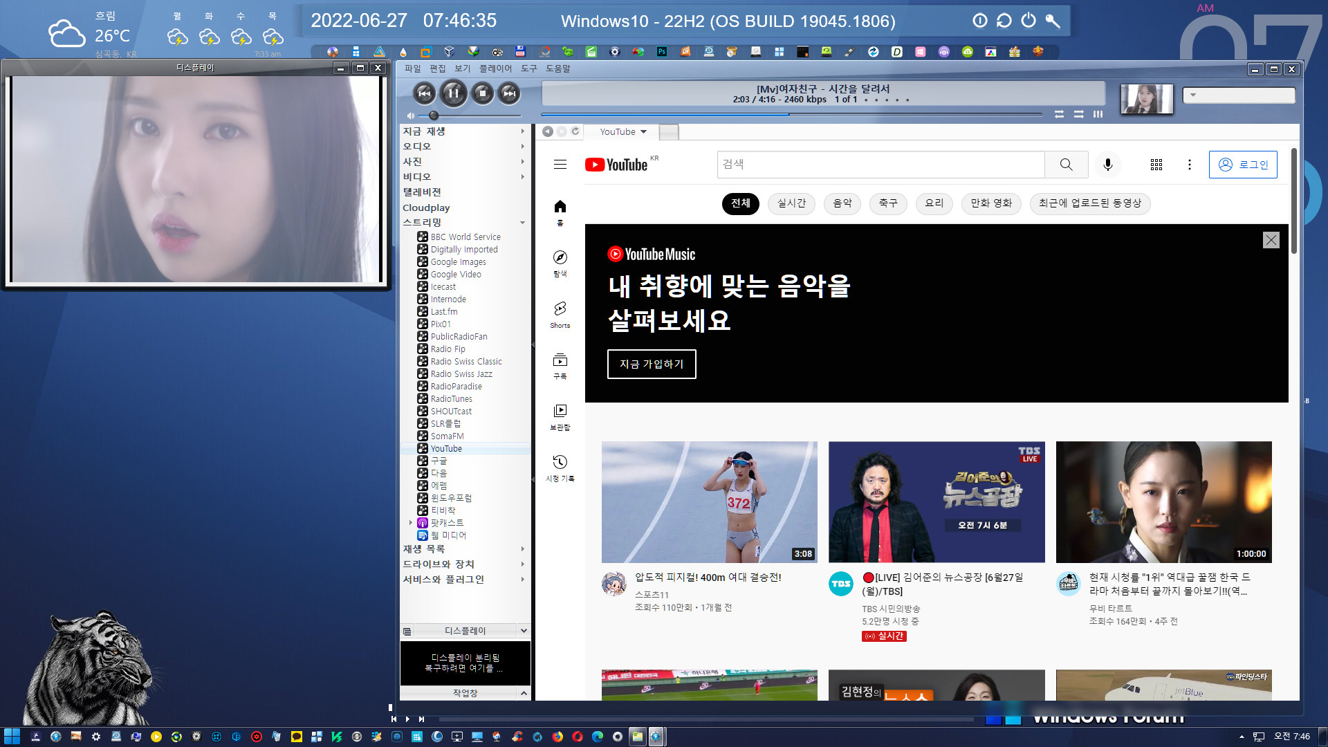
Task: Expand the 작업장 panel
Action: pos(524,693)
